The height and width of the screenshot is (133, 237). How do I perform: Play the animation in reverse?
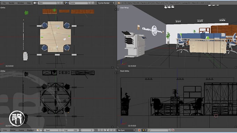coord(105,130)
